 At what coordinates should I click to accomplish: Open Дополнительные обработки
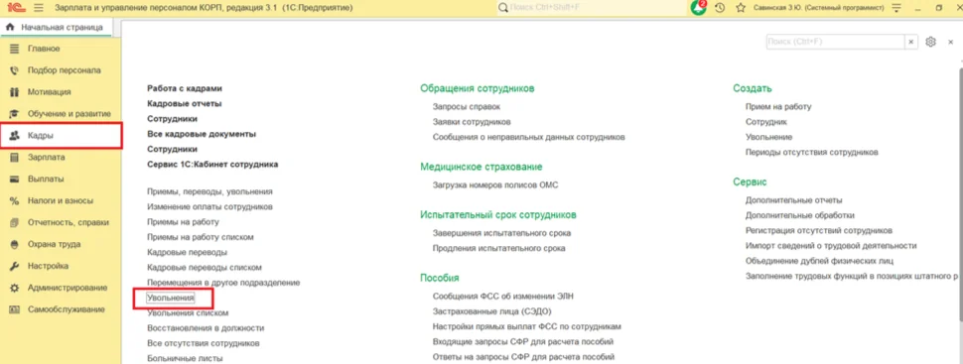pos(799,215)
